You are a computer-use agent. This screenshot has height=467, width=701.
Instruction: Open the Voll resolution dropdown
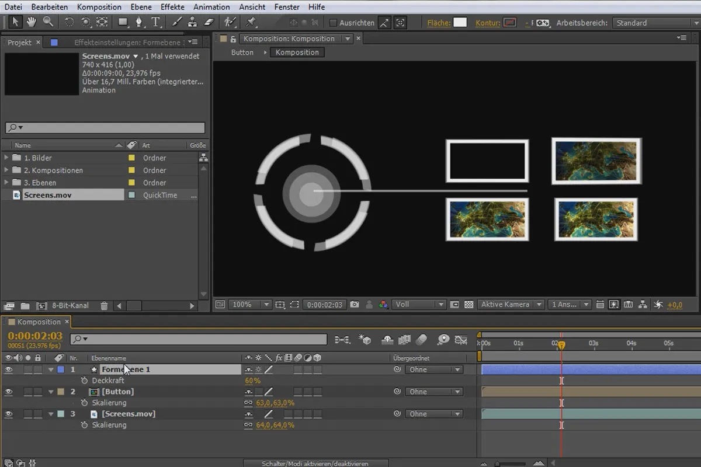pos(419,305)
